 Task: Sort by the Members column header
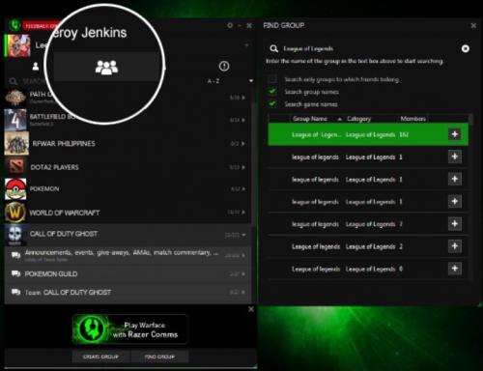(x=412, y=119)
